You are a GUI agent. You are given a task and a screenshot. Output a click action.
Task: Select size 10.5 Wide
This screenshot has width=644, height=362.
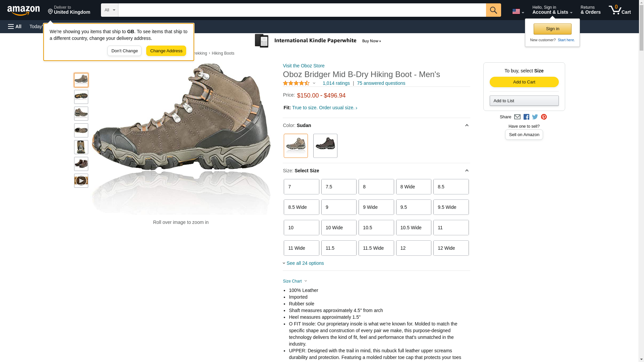point(413,228)
